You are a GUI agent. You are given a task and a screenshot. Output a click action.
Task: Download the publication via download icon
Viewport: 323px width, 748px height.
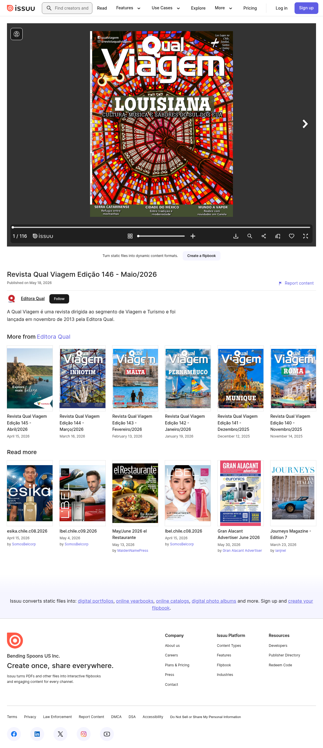(x=236, y=236)
